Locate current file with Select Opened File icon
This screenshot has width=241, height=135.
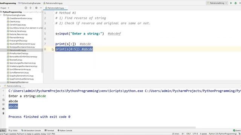26,8
